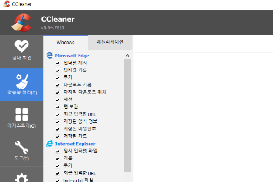Open the 도구 tools wrench section
273x182 pixels.
click(x=21, y=150)
